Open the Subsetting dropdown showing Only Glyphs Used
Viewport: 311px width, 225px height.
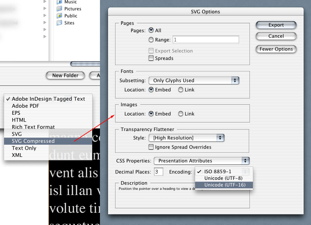(194, 80)
